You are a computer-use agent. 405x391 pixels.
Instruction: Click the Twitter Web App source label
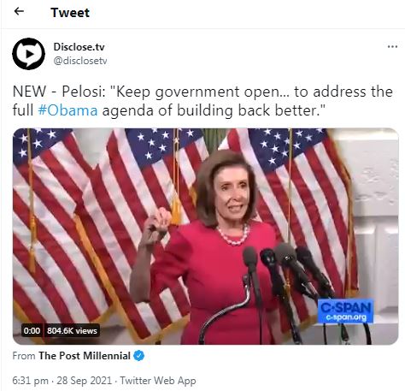[158, 381]
